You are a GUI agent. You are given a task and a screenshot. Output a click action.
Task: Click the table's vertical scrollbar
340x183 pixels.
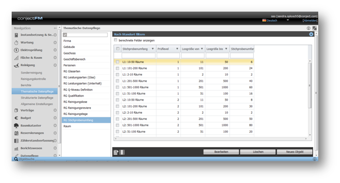[310, 85]
